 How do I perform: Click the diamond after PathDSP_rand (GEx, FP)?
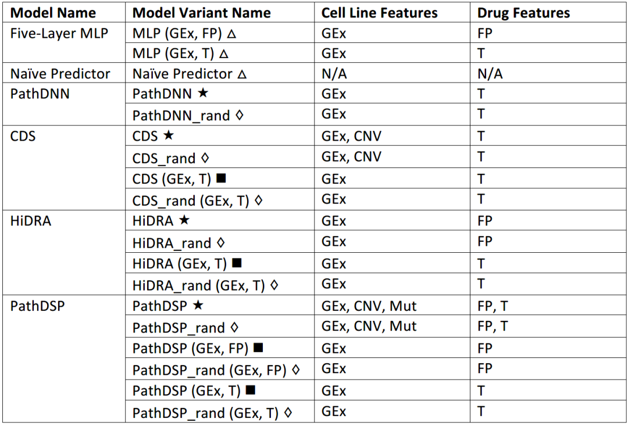pos(295,370)
